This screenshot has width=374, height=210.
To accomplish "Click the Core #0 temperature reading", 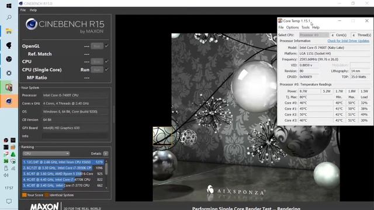I will coord(316,103).
